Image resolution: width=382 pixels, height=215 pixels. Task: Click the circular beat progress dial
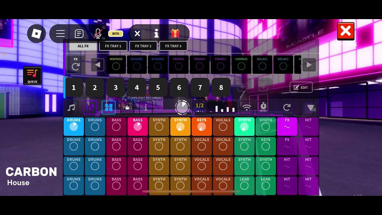[182, 107]
